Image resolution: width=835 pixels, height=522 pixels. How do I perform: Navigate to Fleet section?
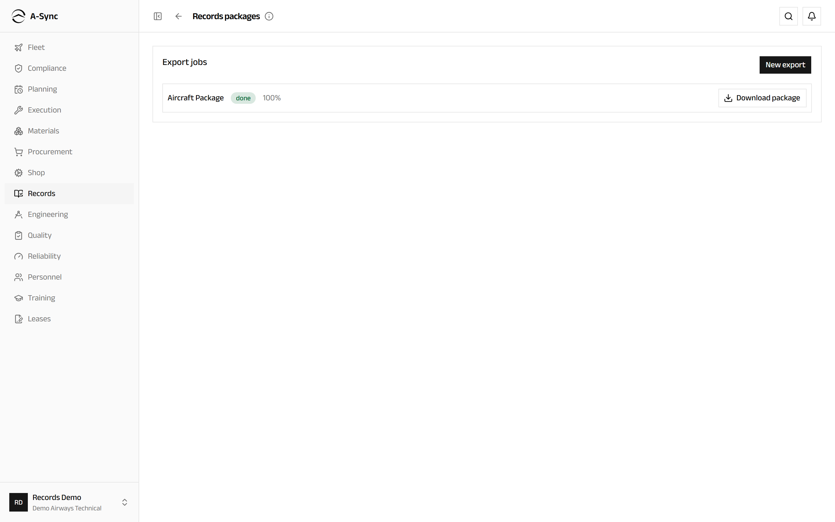coord(69,47)
